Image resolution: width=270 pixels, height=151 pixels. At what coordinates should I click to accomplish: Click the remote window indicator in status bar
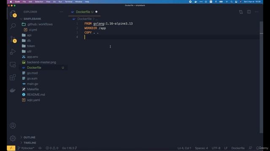click(11, 148)
